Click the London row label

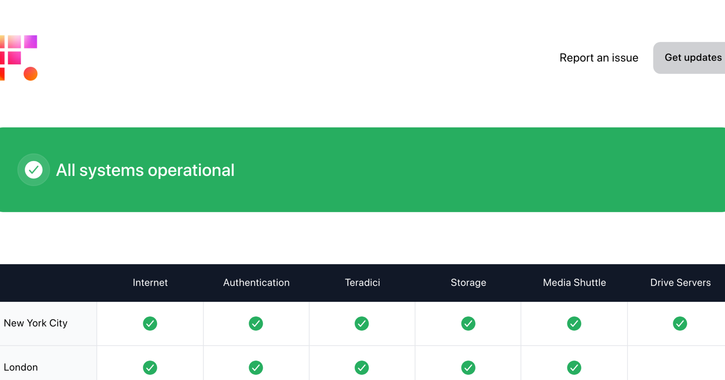pyautogui.click(x=21, y=367)
